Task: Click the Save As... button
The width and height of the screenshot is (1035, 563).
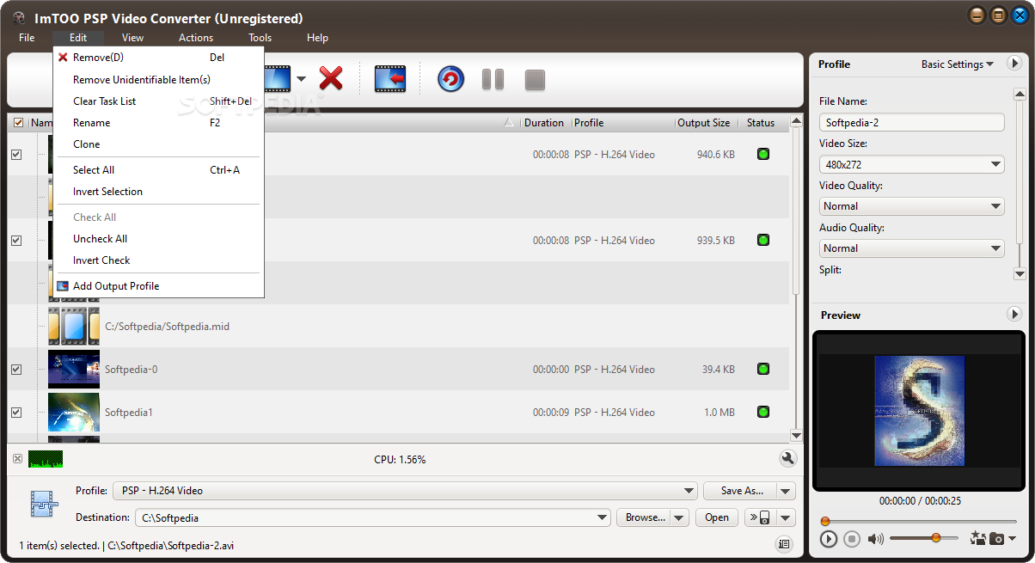Action: point(741,491)
